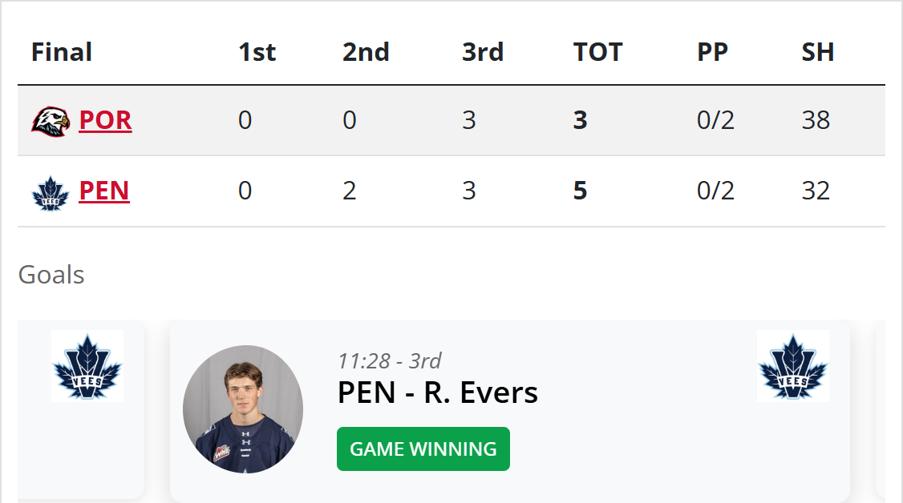Open the PEN team link
The image size is (903, 503).
click(x=104, y=191)
